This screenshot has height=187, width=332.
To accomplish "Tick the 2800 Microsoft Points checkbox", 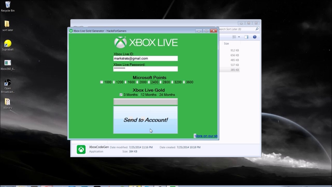I will pos(161,82).
